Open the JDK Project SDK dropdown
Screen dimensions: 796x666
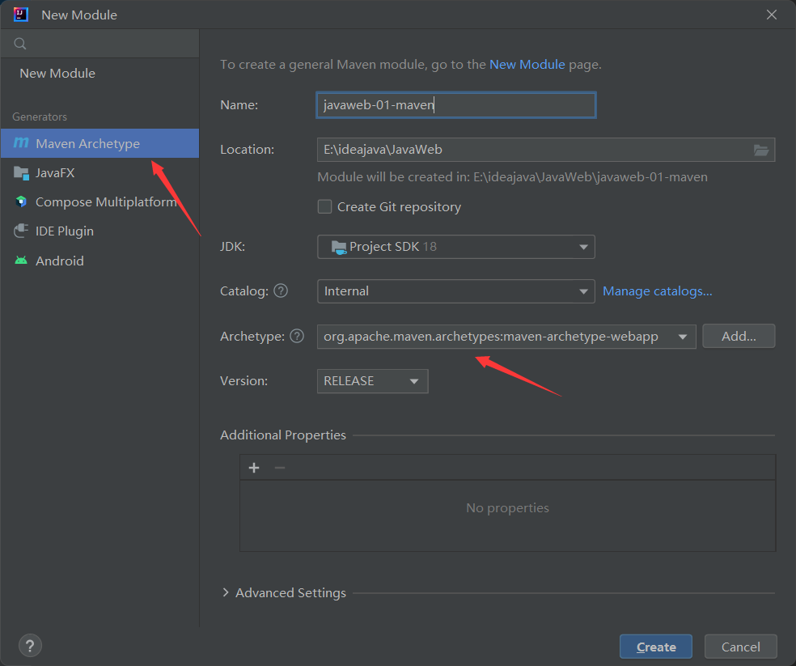click(x=455, y=247)
